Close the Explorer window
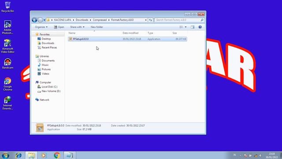 [201, 14]
